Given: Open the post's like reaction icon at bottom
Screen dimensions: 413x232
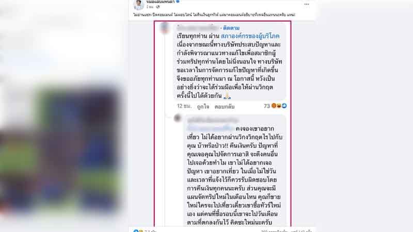Looking at the screenshot, I should [136, 231].
